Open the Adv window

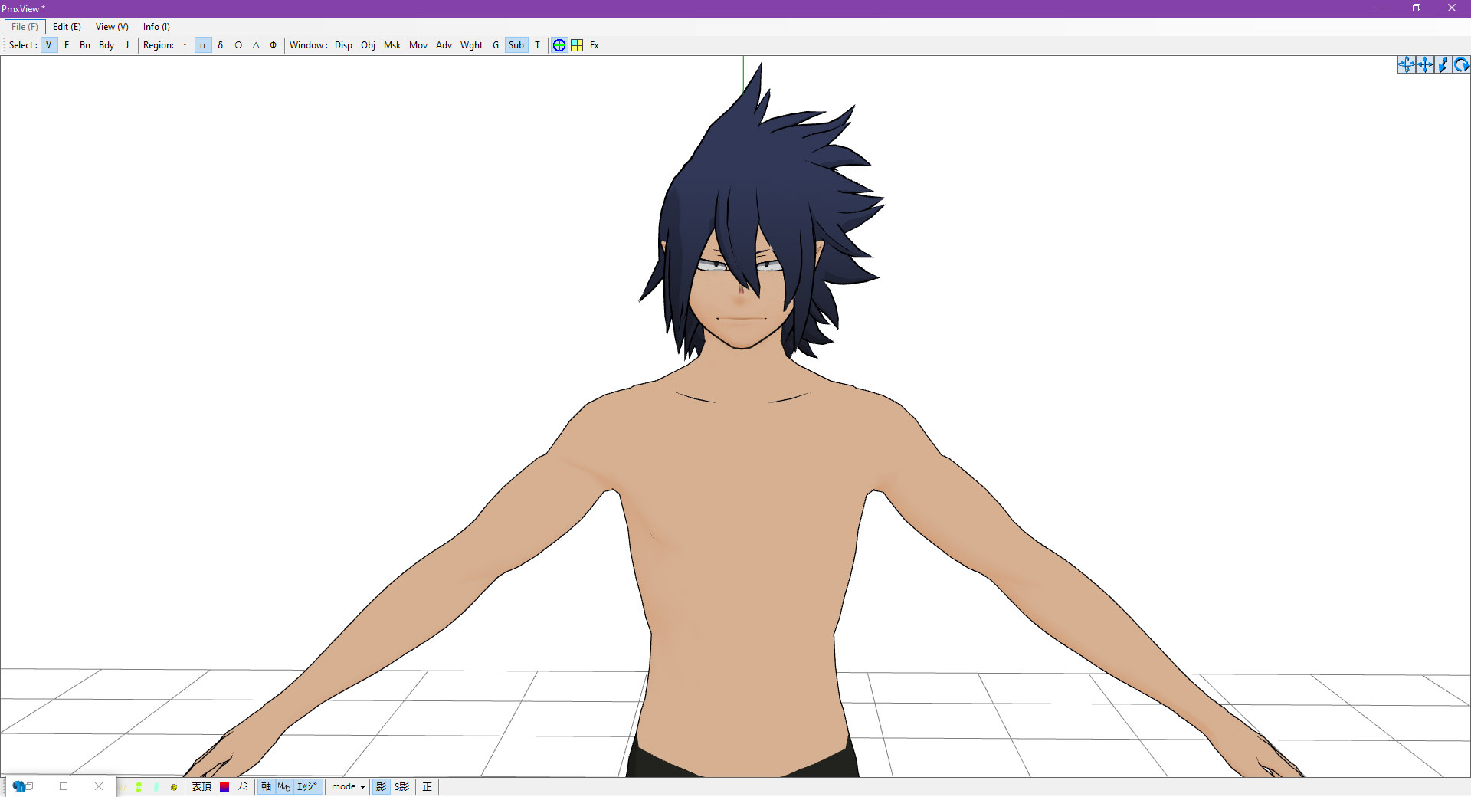pyautogui.click(x=444, y=45)
